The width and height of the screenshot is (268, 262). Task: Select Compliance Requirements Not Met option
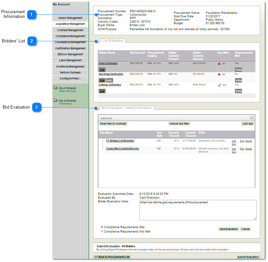tap(102, 231)
